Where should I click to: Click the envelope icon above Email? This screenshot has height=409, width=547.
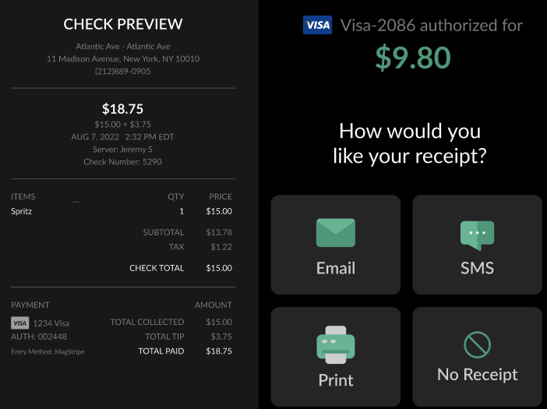point(336,233)
